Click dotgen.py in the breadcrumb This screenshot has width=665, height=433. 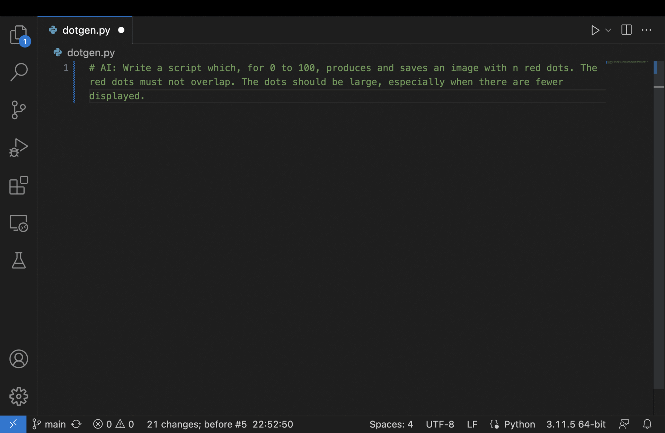(x=91, y=53)
